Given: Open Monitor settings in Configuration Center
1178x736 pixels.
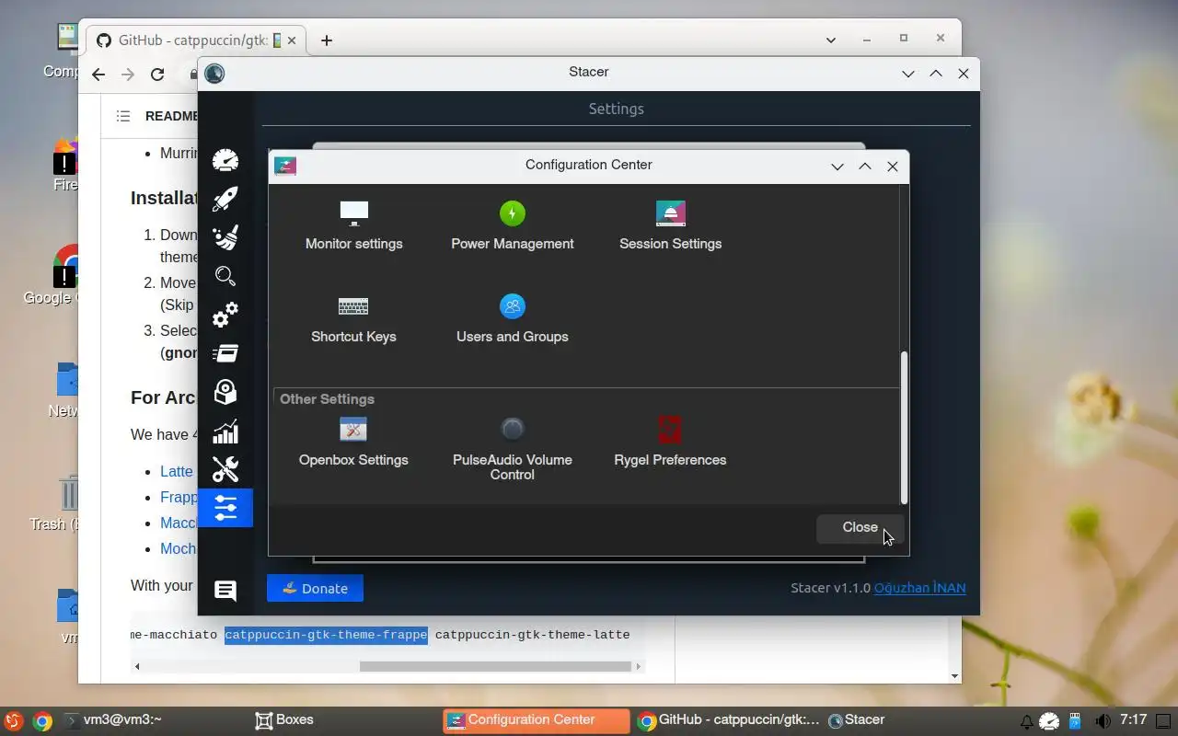Looking at the screenshot, I should coord(353,226).
